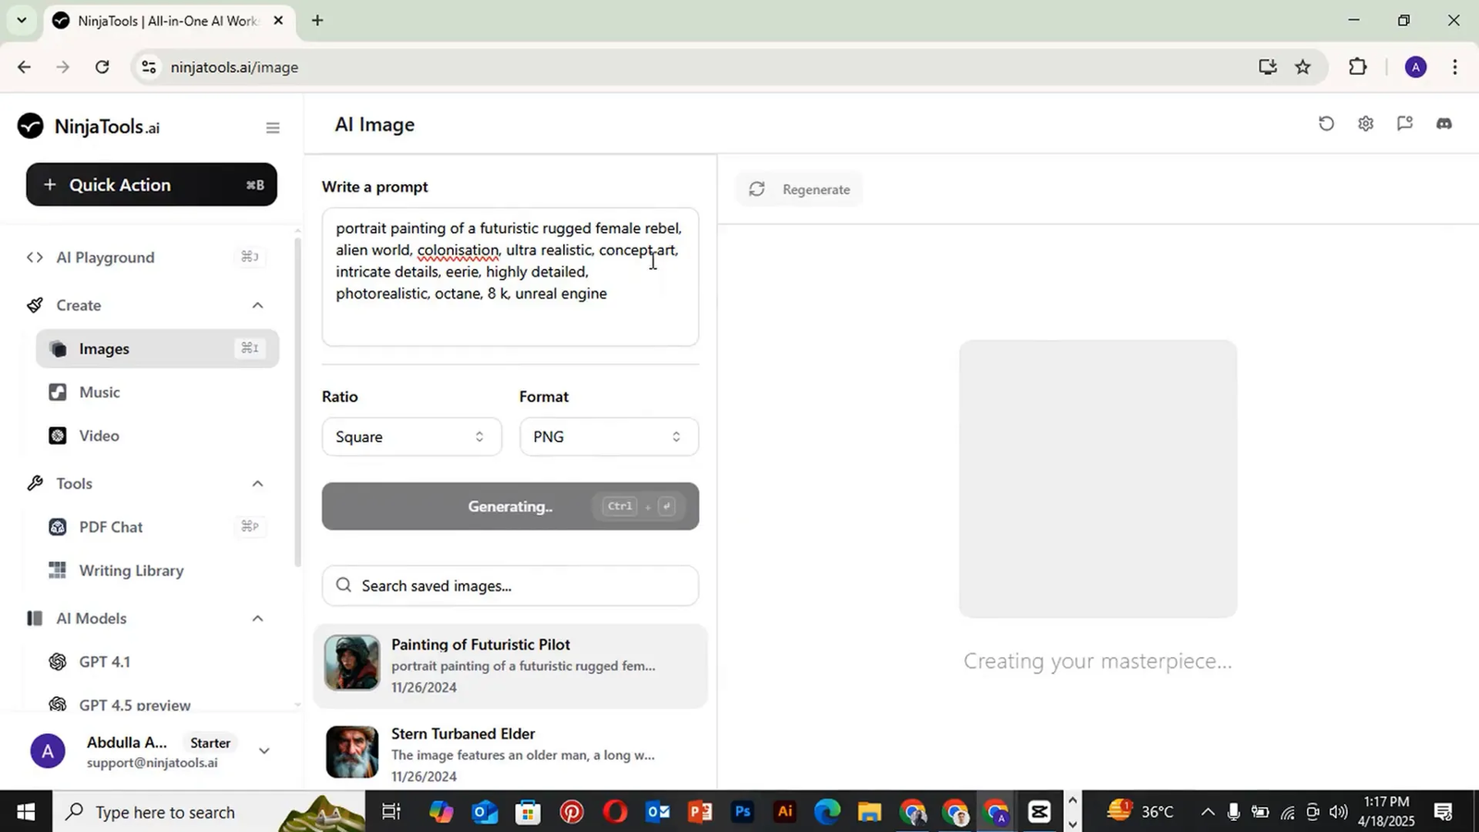
Task: Click the history reset icon in header
Action: coord(1326,124)
